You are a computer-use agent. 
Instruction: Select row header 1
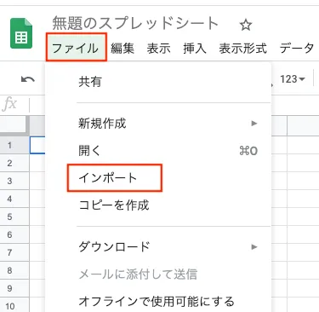point(14,145)
